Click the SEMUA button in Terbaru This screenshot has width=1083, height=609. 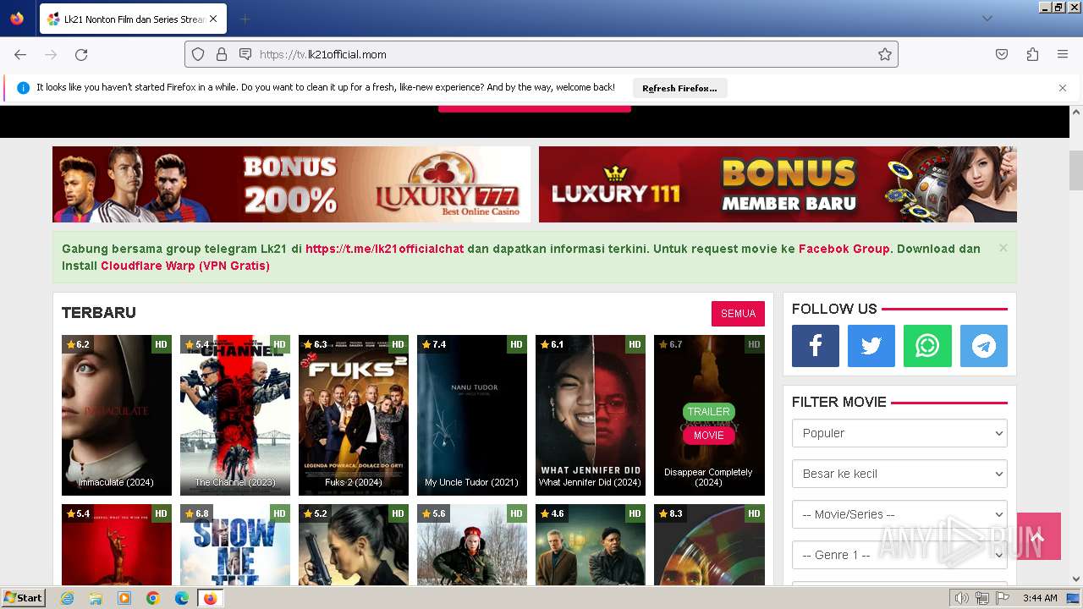click(x=738, y=314)
